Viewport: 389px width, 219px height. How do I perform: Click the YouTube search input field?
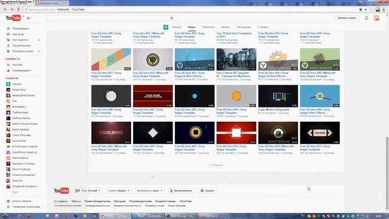coord(106,18)
